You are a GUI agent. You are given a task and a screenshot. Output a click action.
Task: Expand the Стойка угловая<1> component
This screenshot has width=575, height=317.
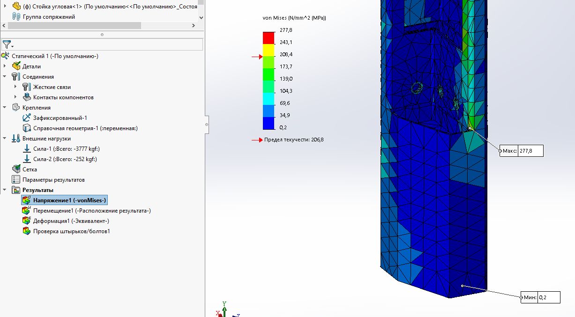(x=5, y=7)
